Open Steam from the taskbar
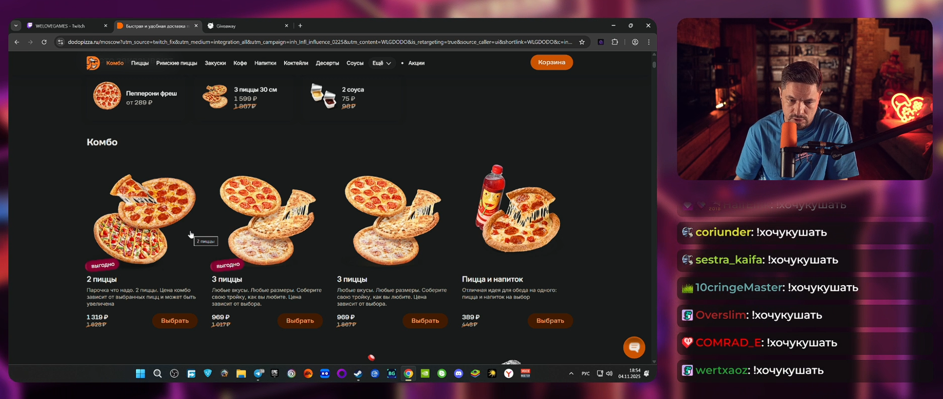943x399 pixels. (x=358, y=374)
